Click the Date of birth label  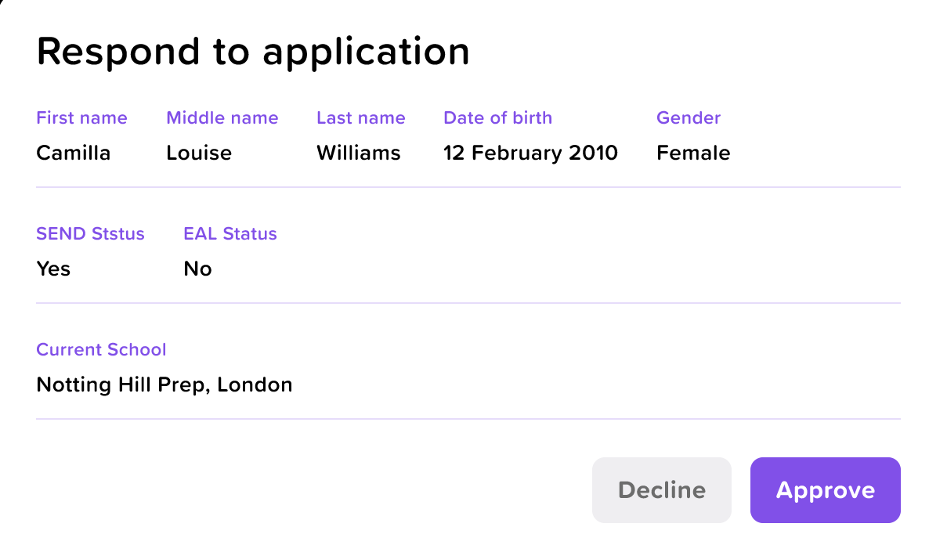pyautogui.click(x=497, y=118)
